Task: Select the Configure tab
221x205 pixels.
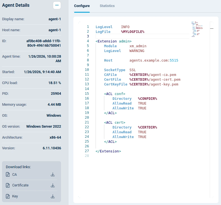Action: pos(82,6)
